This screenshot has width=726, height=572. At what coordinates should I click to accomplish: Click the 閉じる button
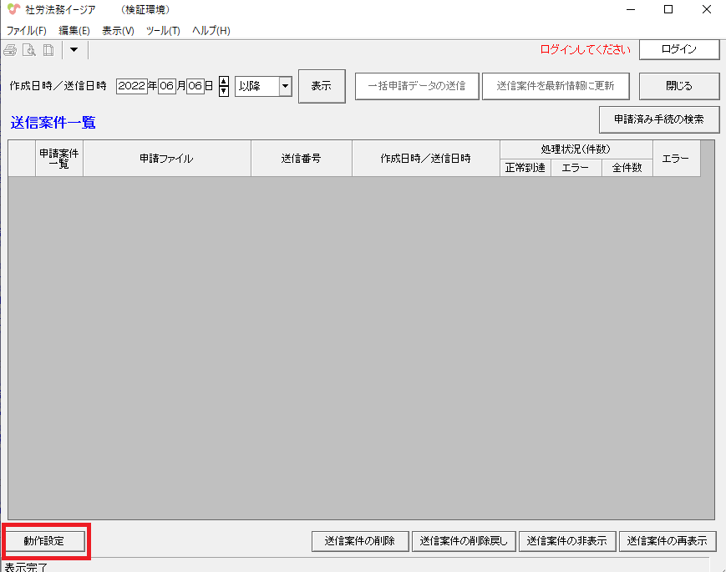click(678, 86)
